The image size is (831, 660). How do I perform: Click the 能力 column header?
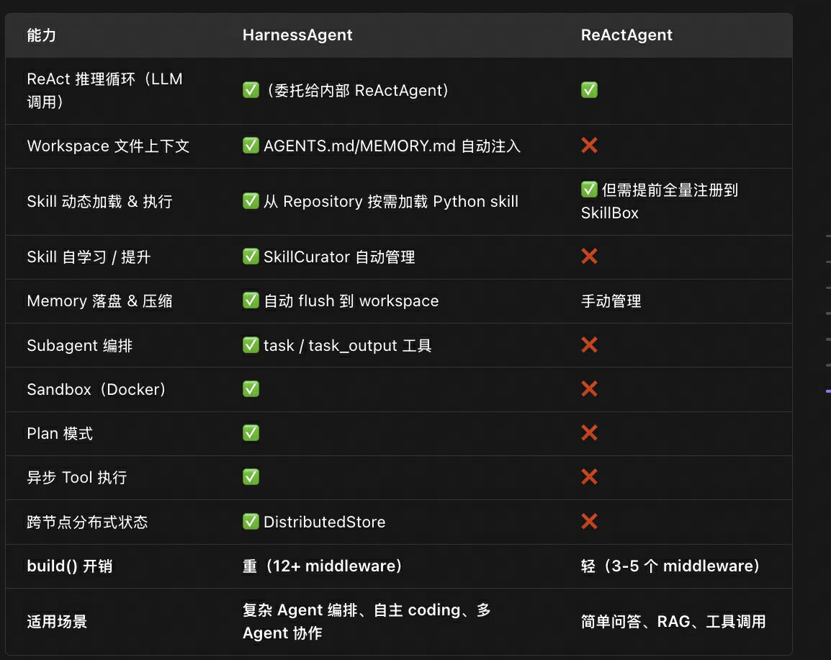[41, 35]
